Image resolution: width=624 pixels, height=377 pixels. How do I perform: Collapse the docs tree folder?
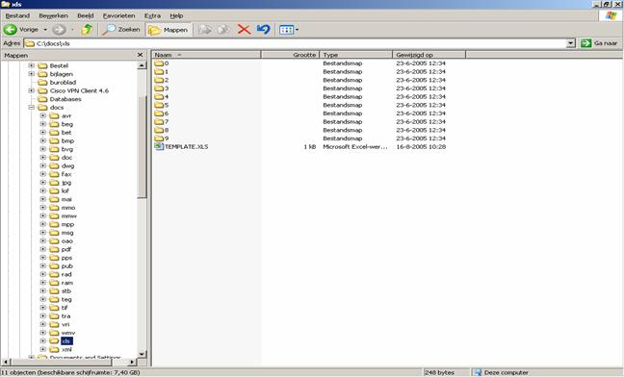point(31,108)
